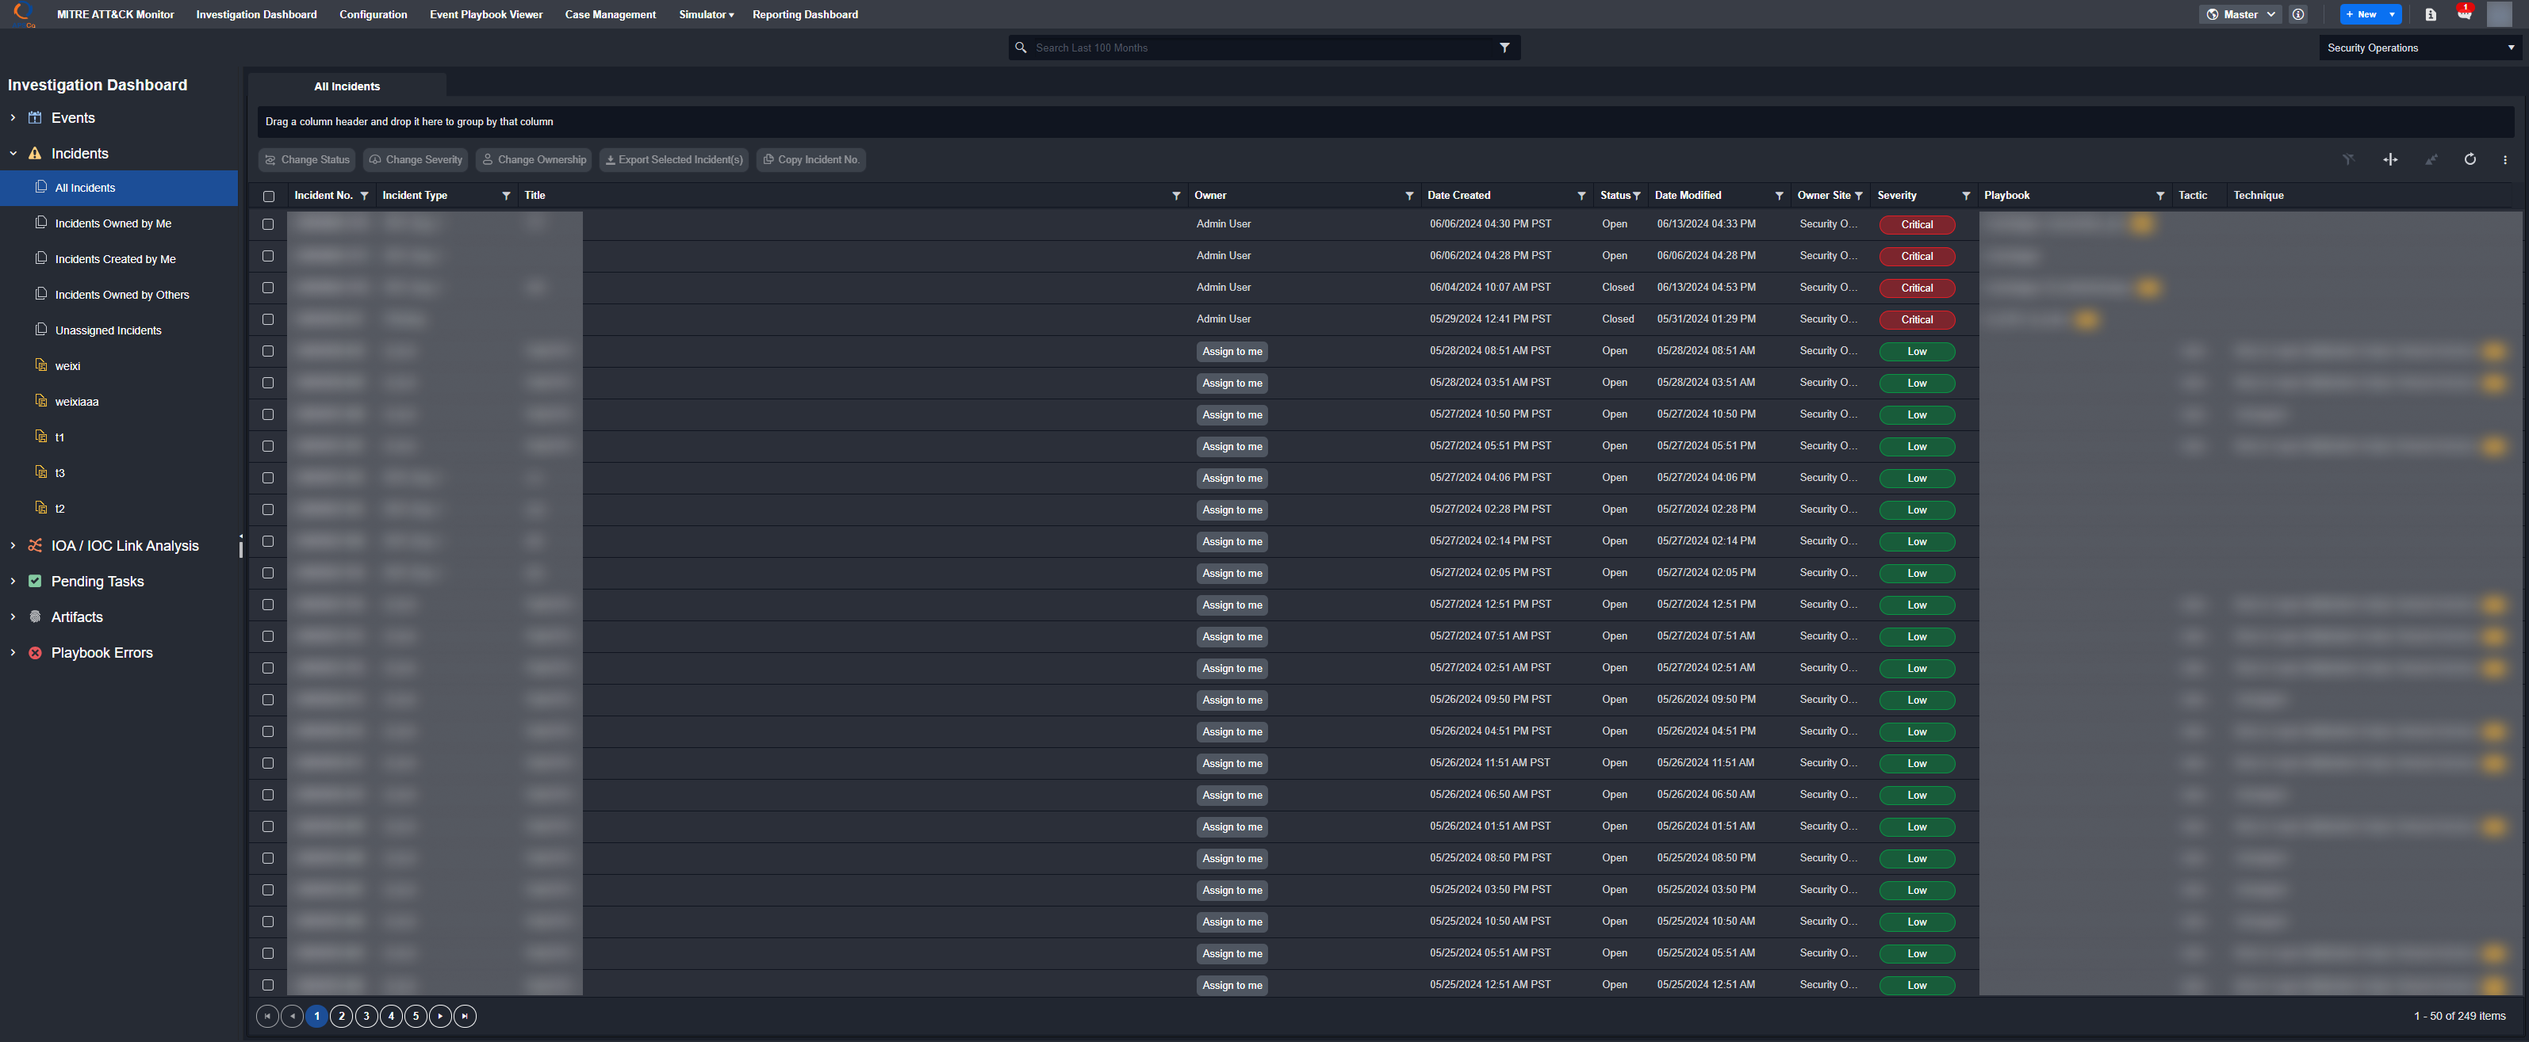Click the Search Last 100 Months field
The width and height of the screenshot is (2529, 1042).
(x=1257, y=47)
